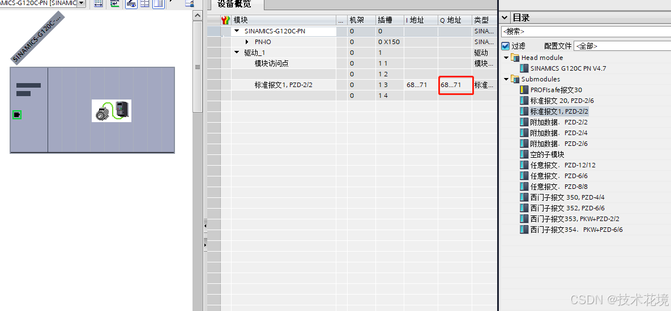Toggle the side table pane toolbar icon

[159, 4]
